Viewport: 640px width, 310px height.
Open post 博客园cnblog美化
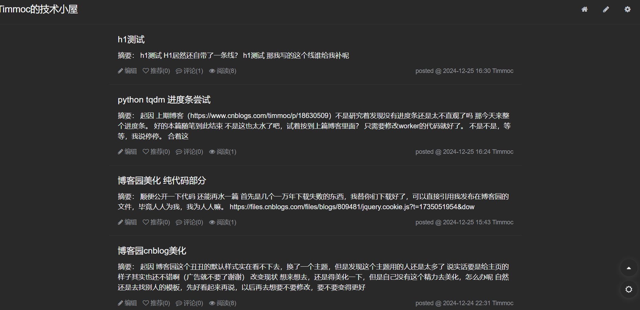click(152, 251)
